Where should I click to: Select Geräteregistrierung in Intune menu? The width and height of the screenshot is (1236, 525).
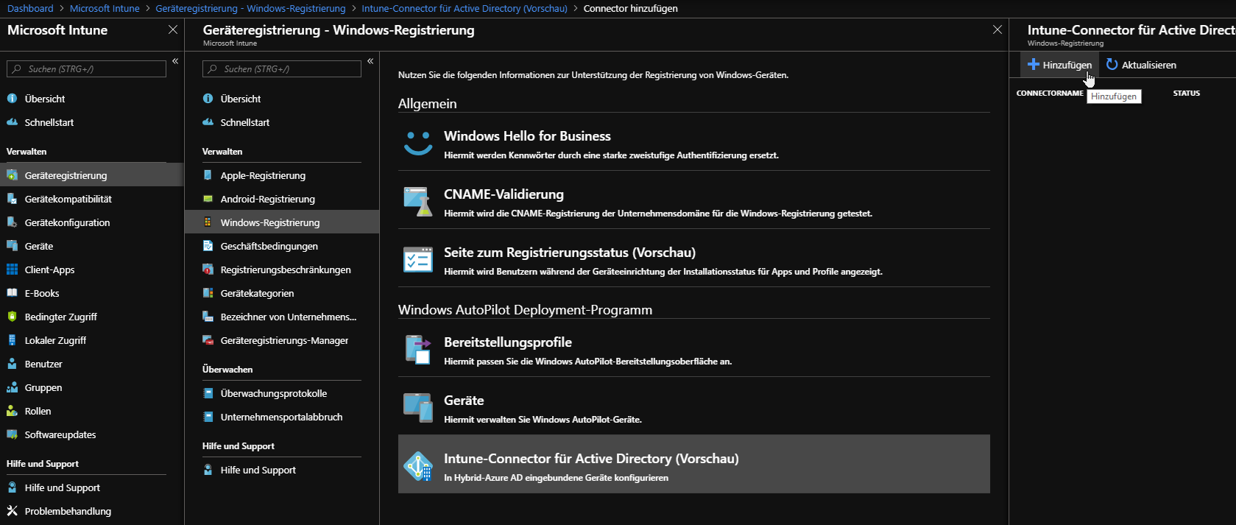pyautogui.click(x=91, y=175)
